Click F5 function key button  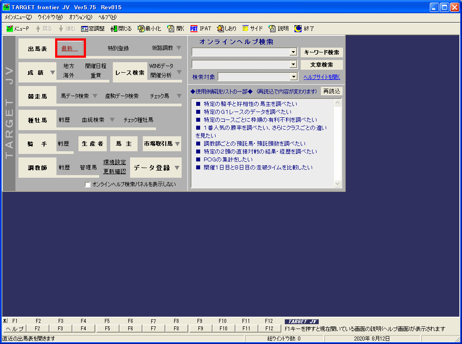(x=108, y=329)
